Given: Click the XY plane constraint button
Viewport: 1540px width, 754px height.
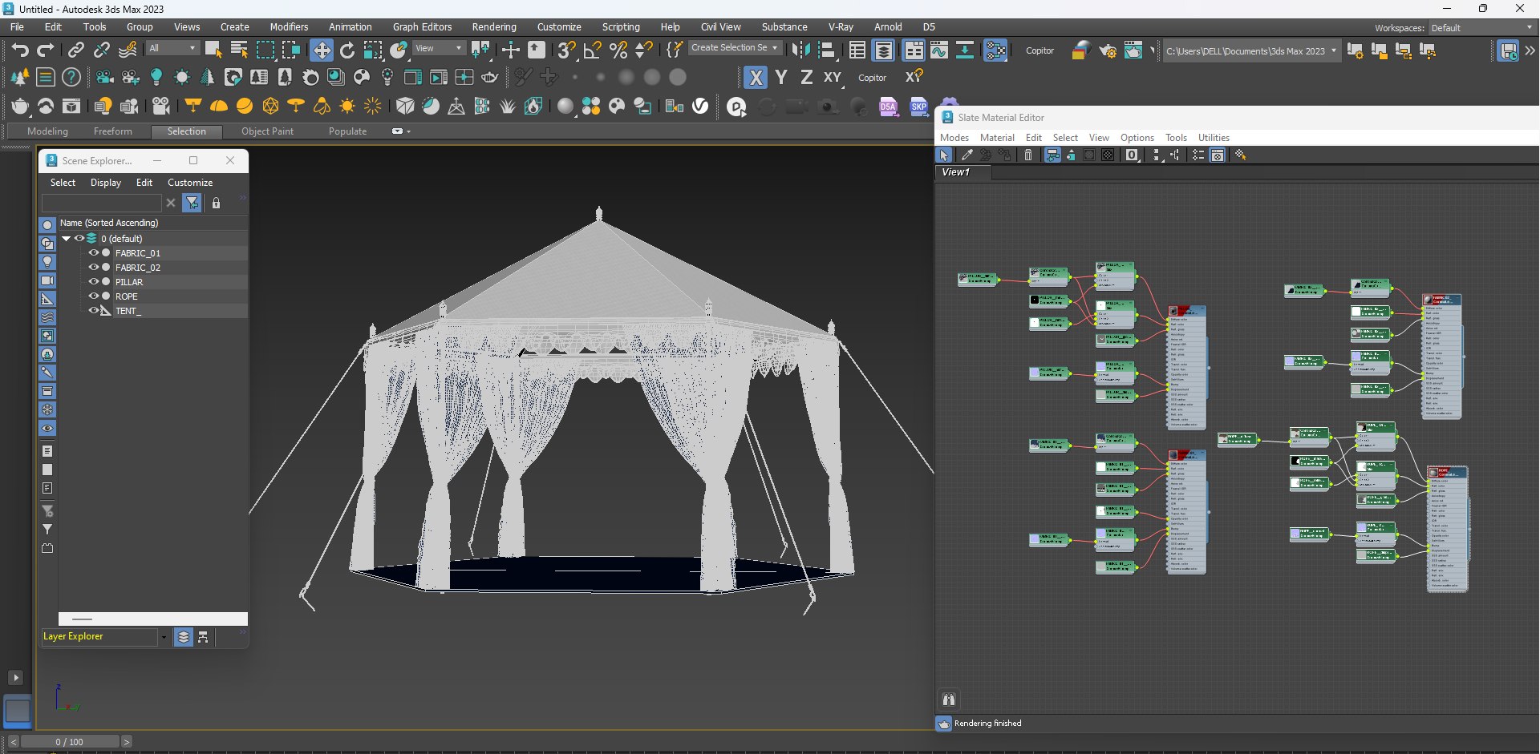Looking at the screenshot, I should coord(833,78).
